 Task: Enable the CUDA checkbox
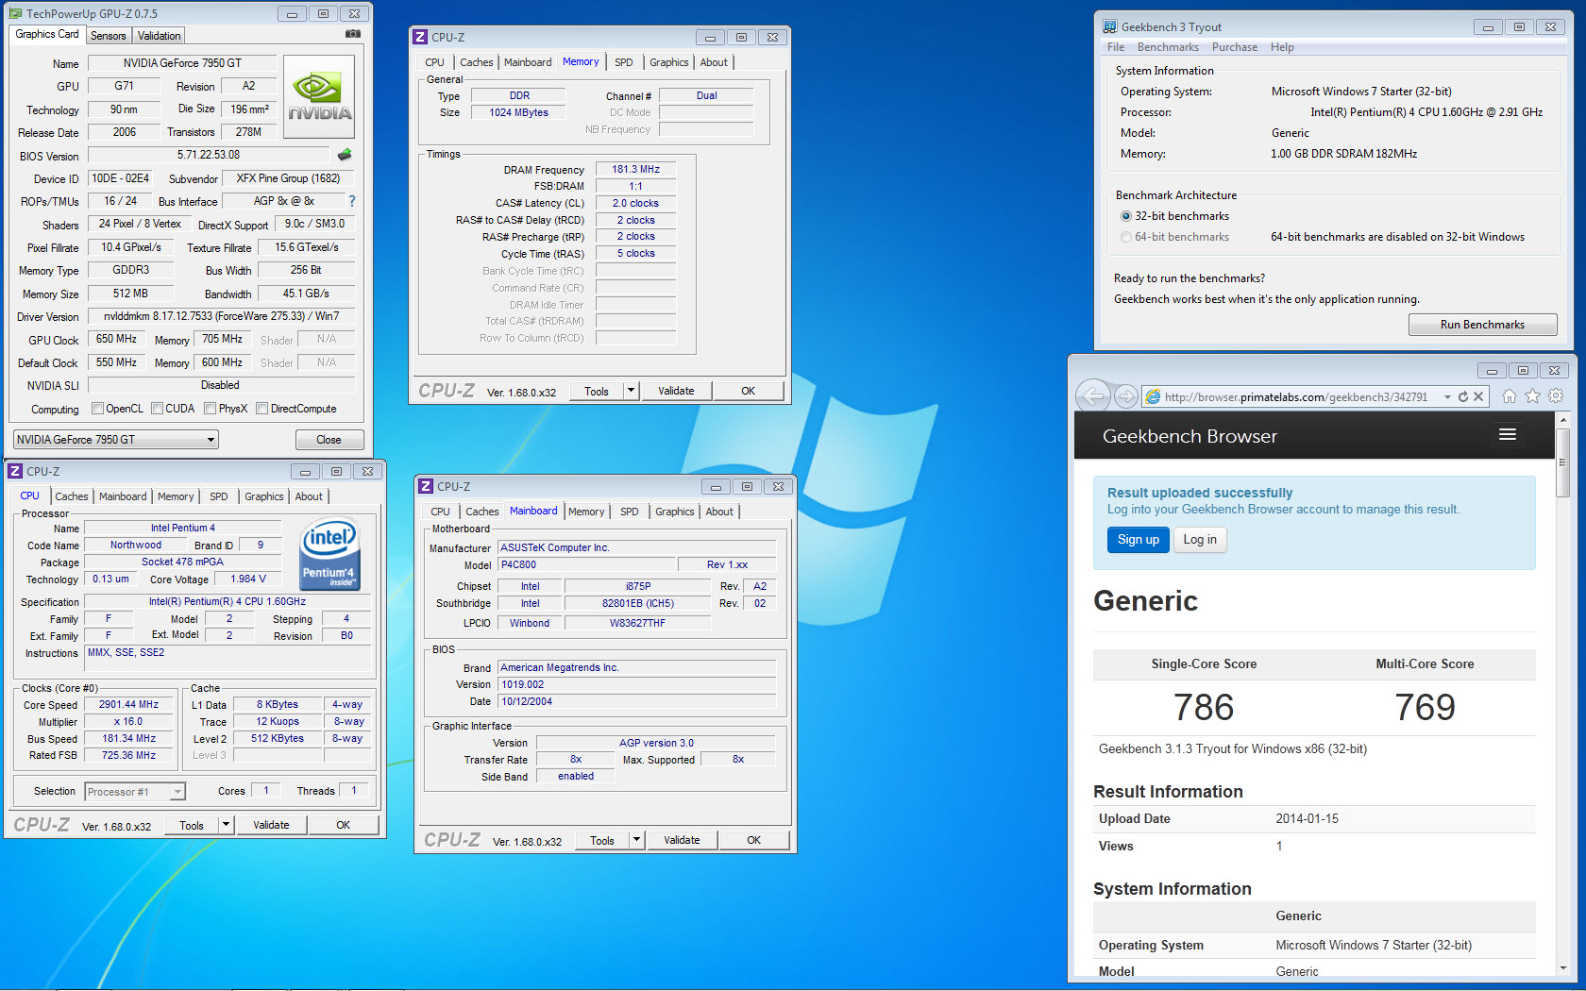point(158,409)
